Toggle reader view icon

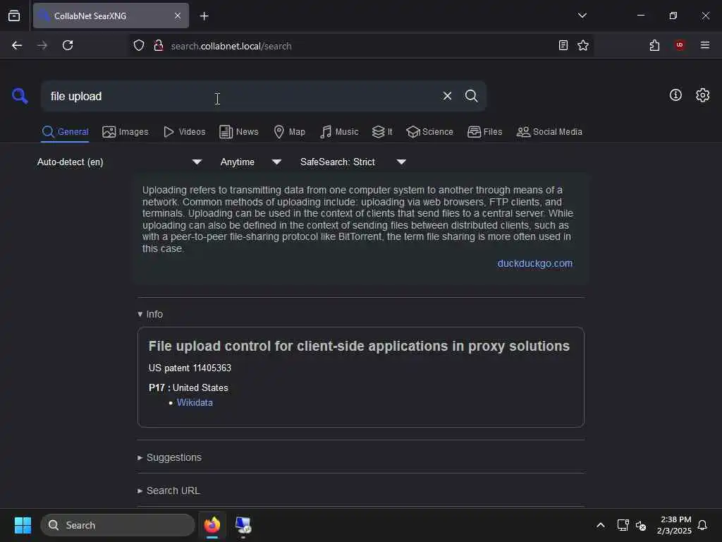(563, 45)
